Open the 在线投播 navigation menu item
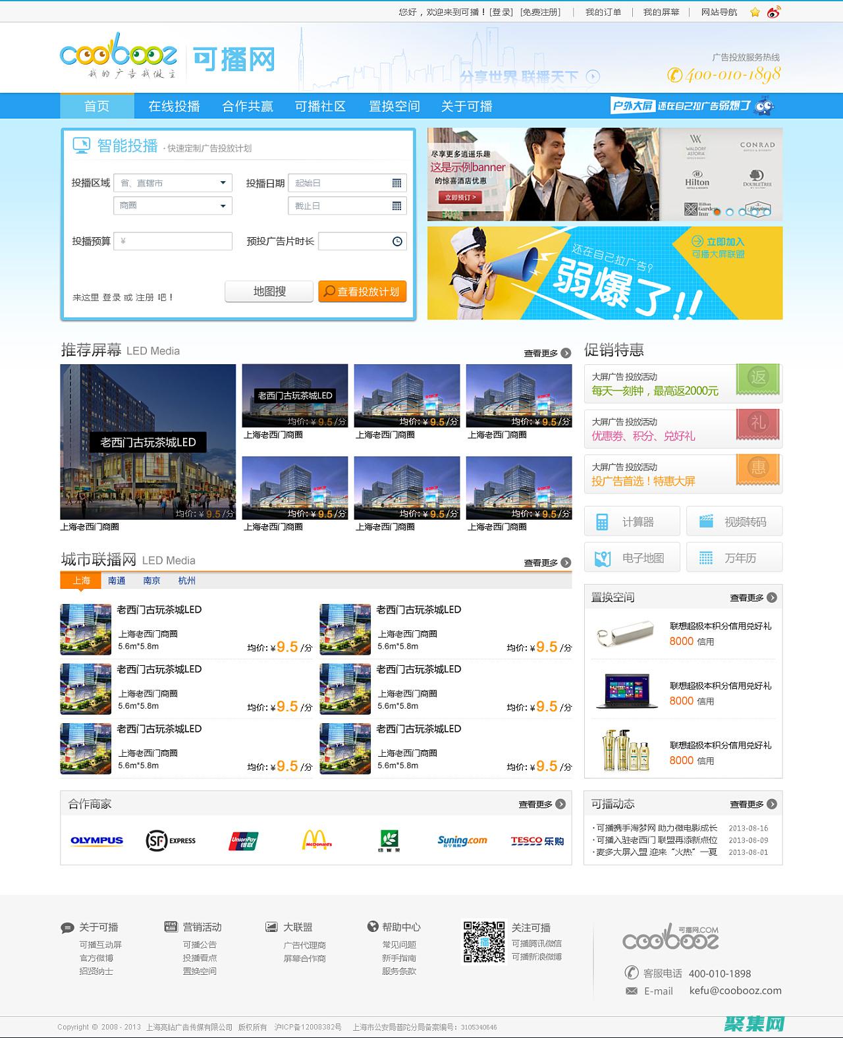Screen dimensions: 843x1038 (x=174, y=106)
